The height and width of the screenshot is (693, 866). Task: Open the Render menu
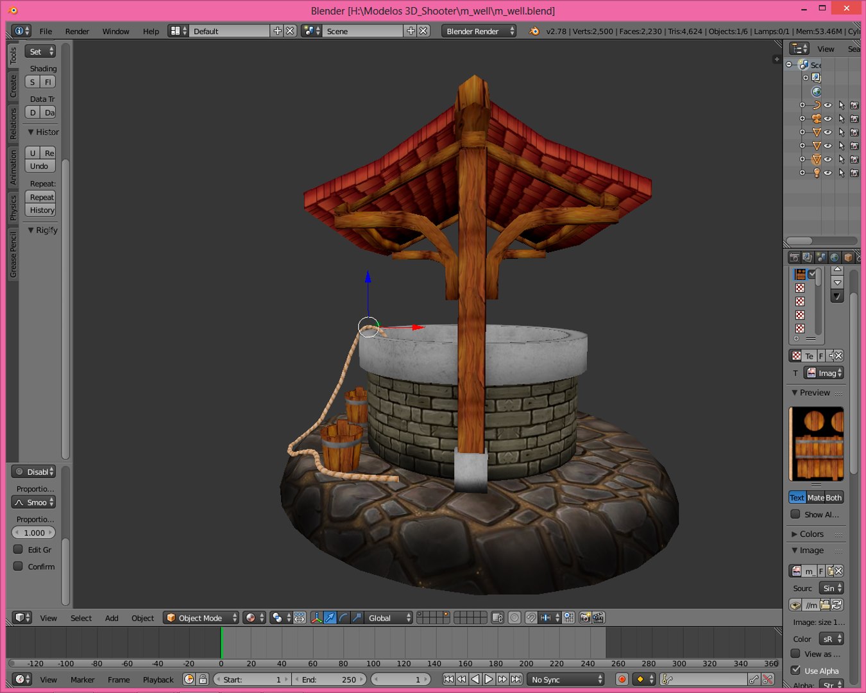tap(77, 31)
